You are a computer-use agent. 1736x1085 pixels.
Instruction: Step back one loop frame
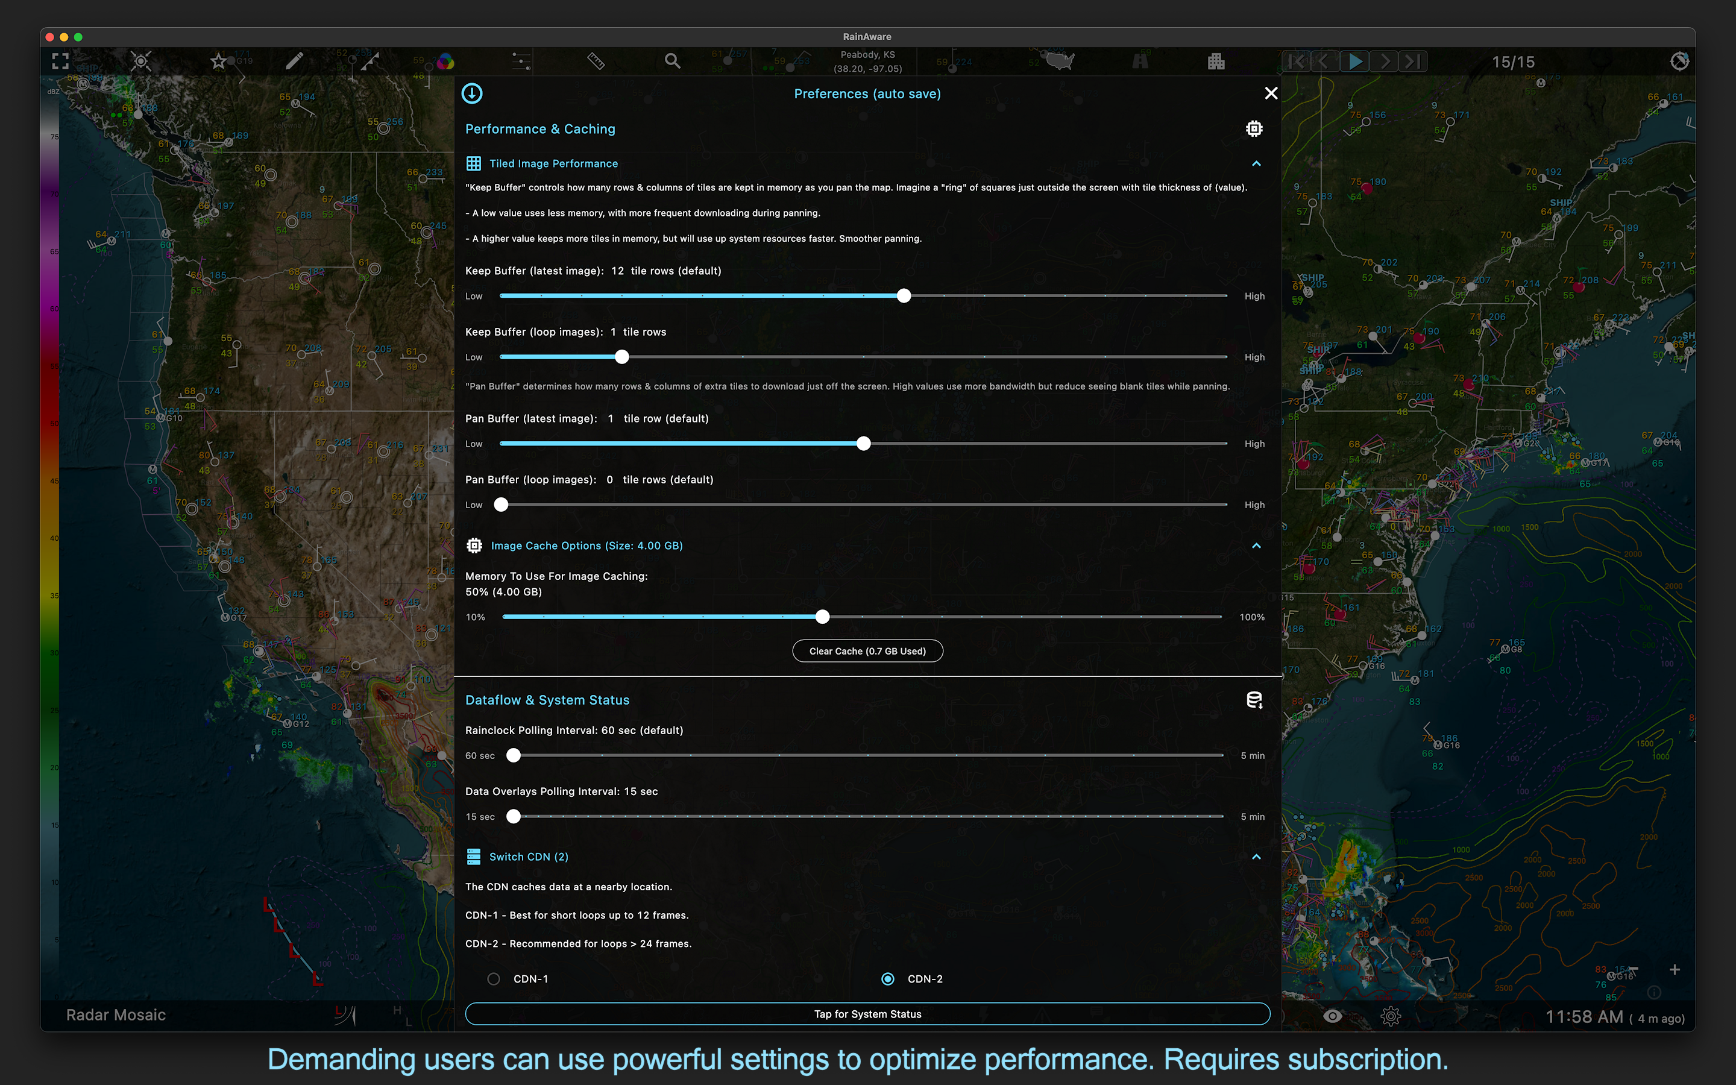click(x=1324, y=61)
